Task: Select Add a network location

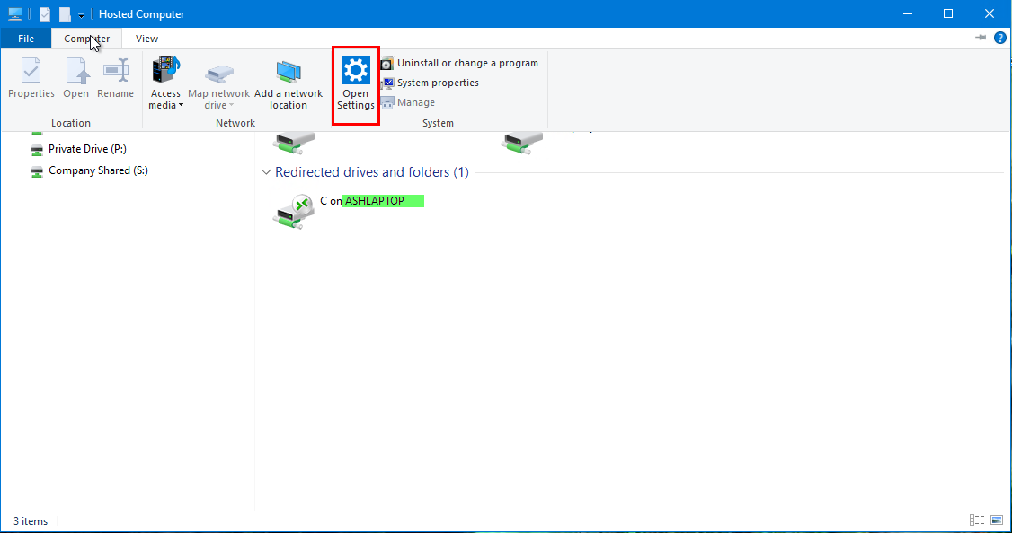Action: click(289, 83)
